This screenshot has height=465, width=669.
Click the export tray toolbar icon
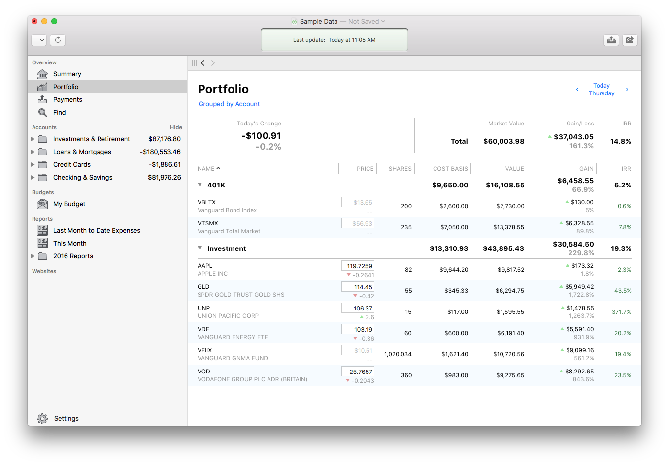(x=611, y=40)
